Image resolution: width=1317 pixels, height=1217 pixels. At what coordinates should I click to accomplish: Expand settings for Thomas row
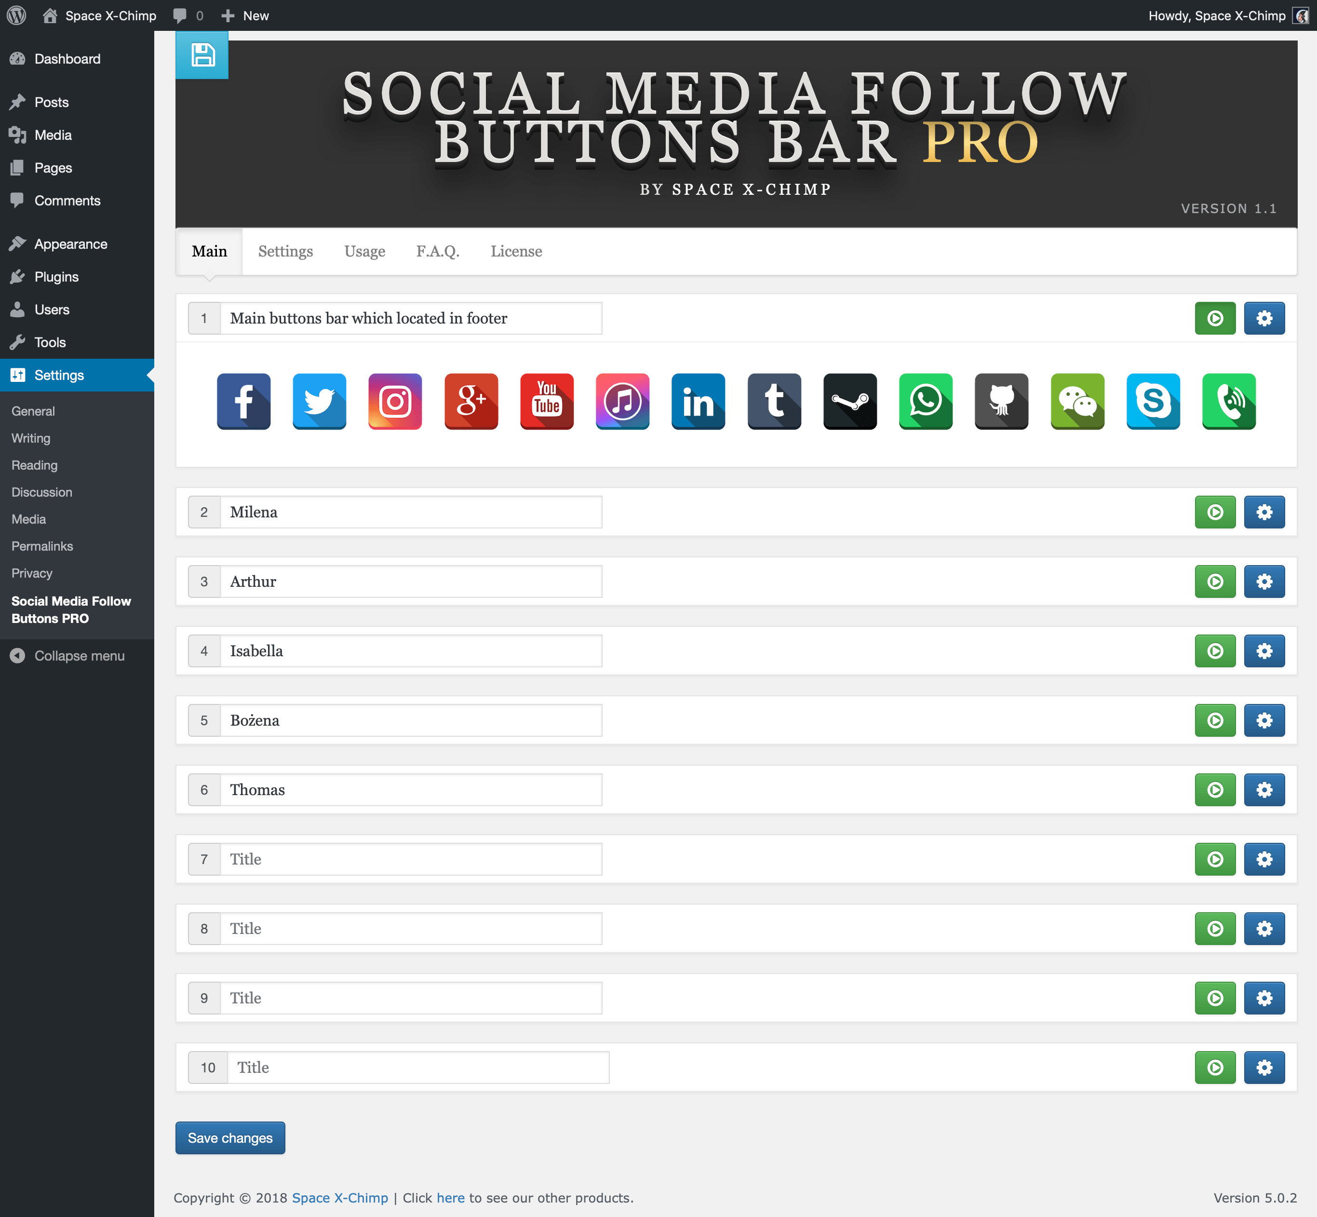point(1263,789)
